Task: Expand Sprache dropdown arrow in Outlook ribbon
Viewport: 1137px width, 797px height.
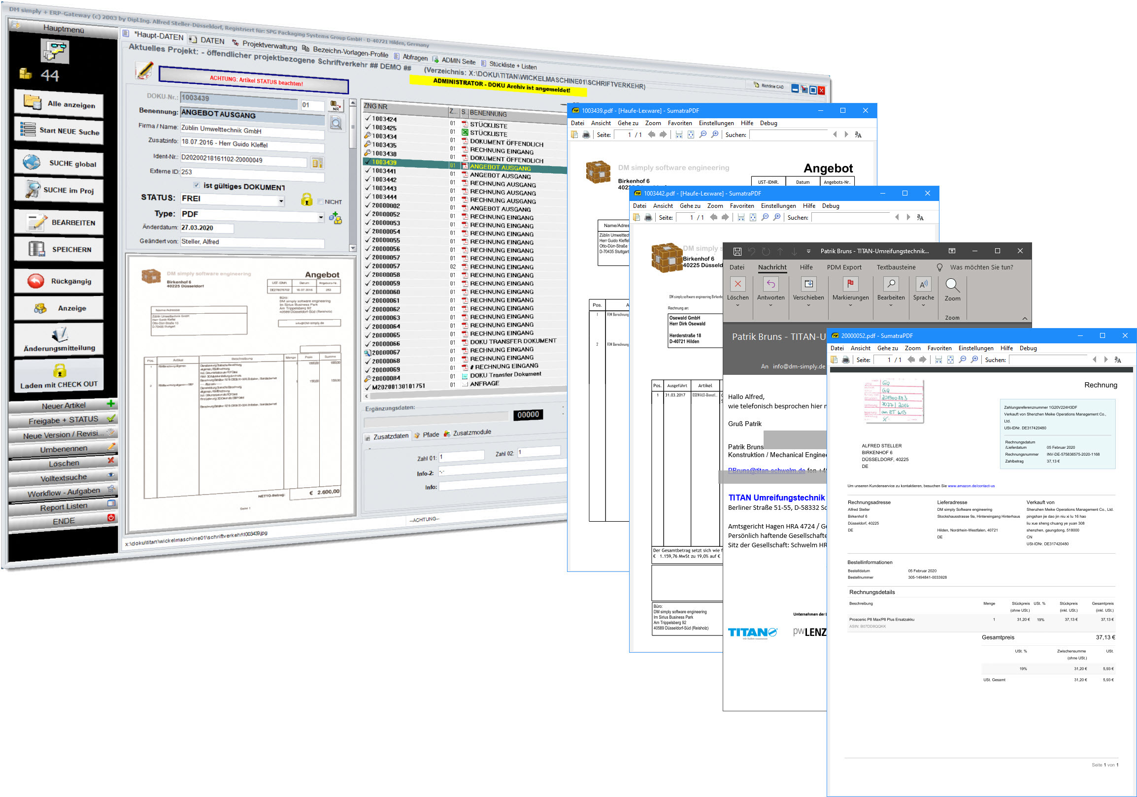Action: pos(923,305)
